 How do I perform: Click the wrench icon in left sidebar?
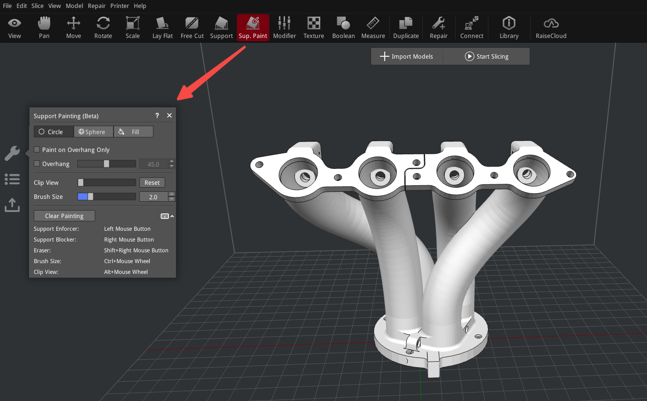point(12,153)
